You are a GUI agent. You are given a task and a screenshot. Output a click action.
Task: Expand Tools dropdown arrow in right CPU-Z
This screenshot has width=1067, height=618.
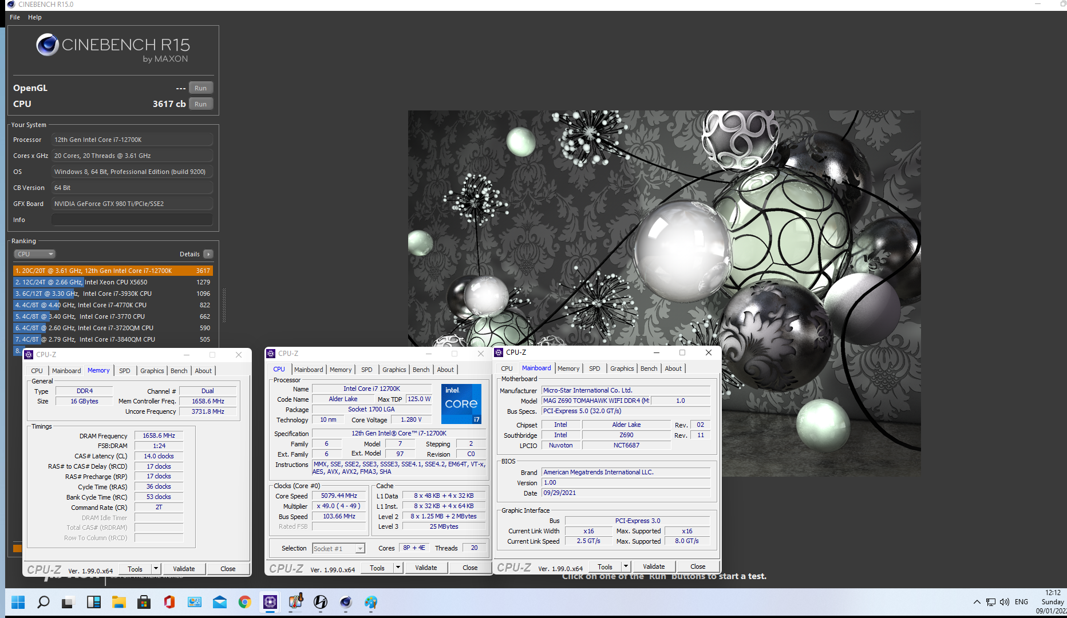click(x=626, y=566)
